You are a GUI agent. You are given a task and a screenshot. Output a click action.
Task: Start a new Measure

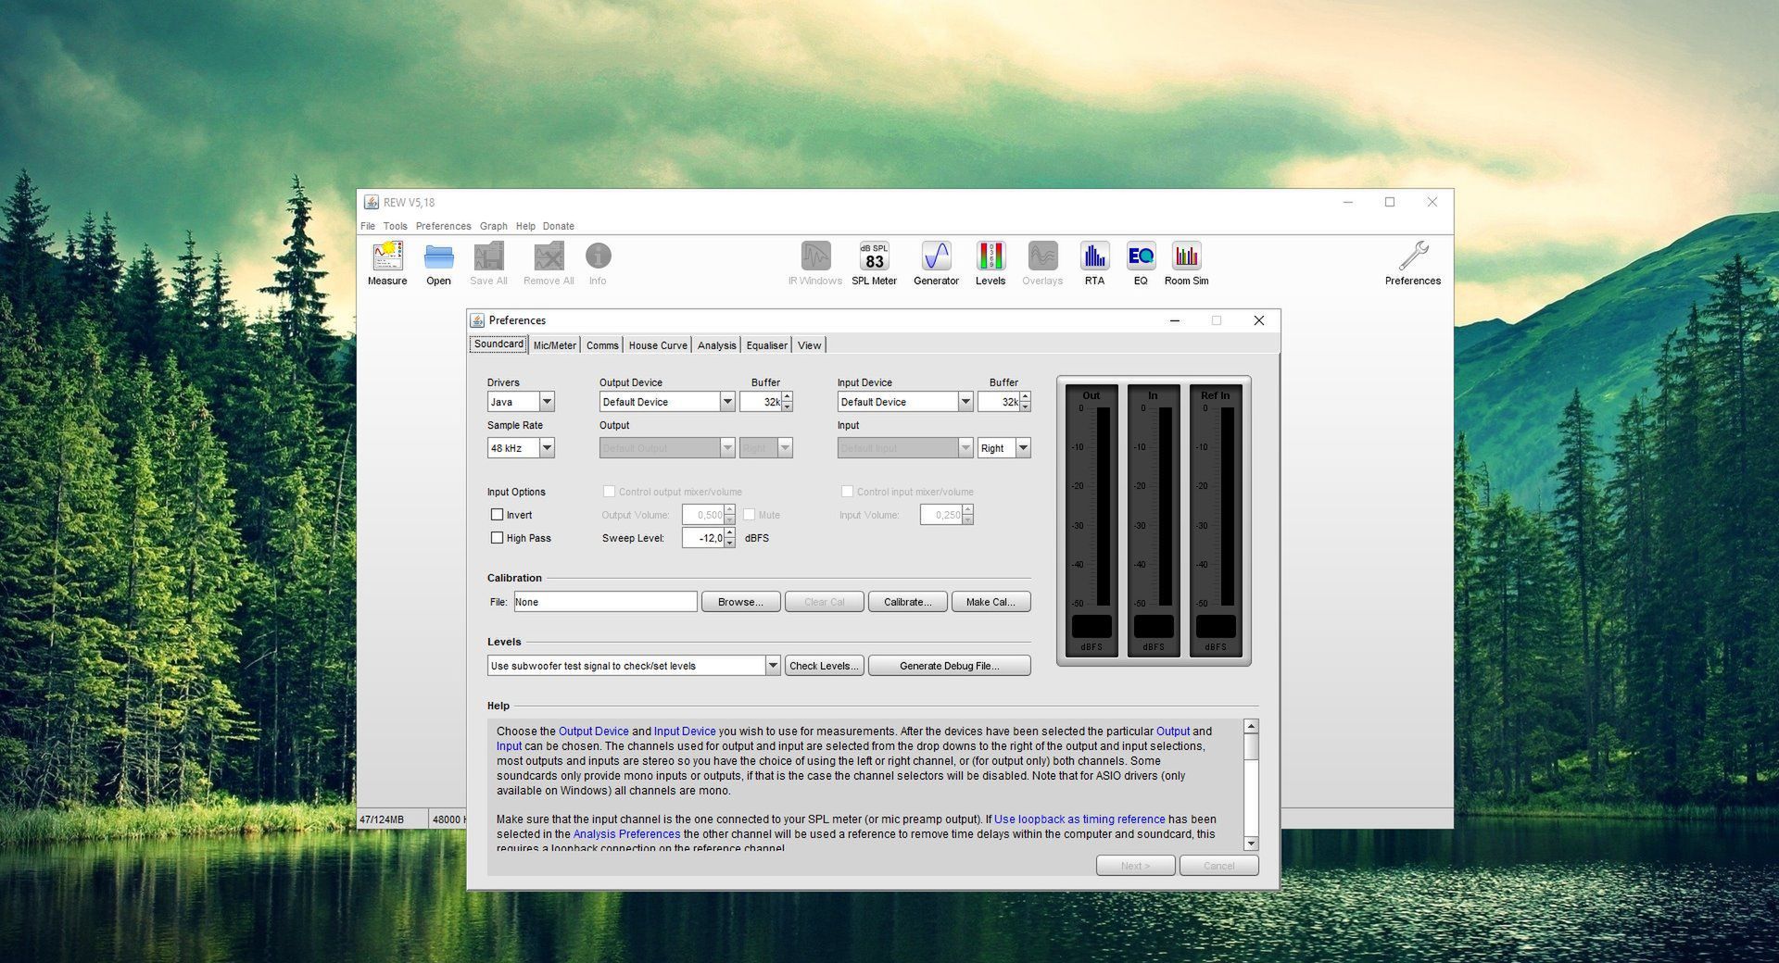click(x=386, y=262)
